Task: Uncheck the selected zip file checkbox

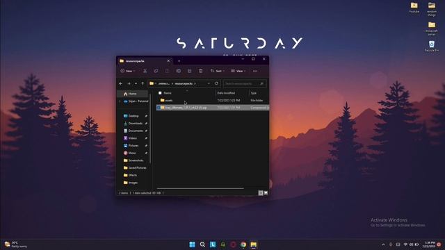Action: [159, 108]
